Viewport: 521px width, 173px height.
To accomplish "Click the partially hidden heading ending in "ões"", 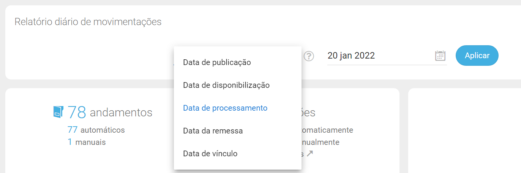I will coord(308,113).
